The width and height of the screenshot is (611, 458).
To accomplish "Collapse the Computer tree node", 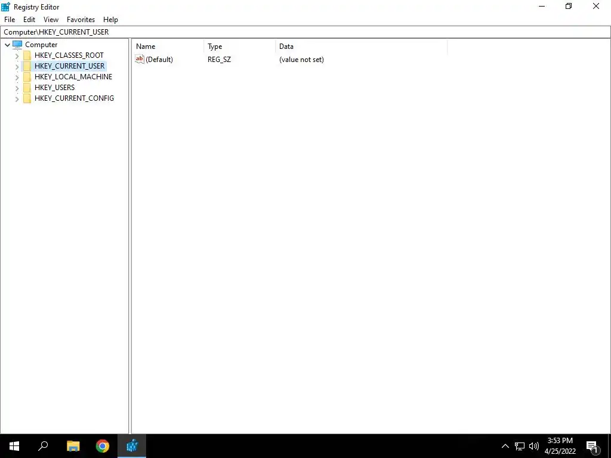I will tap(7, 45).
